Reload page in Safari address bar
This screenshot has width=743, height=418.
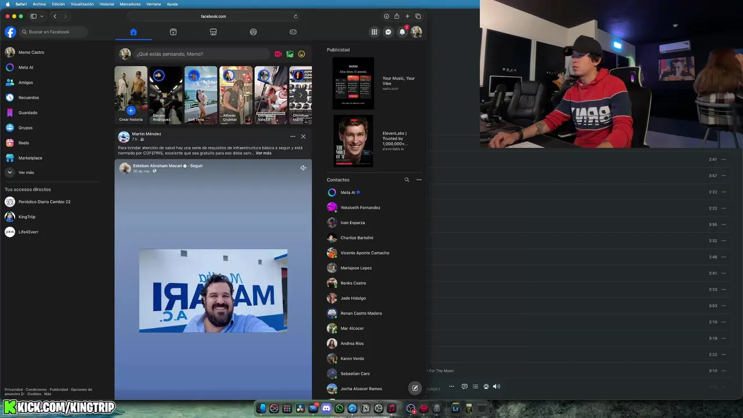pos(295,16)
